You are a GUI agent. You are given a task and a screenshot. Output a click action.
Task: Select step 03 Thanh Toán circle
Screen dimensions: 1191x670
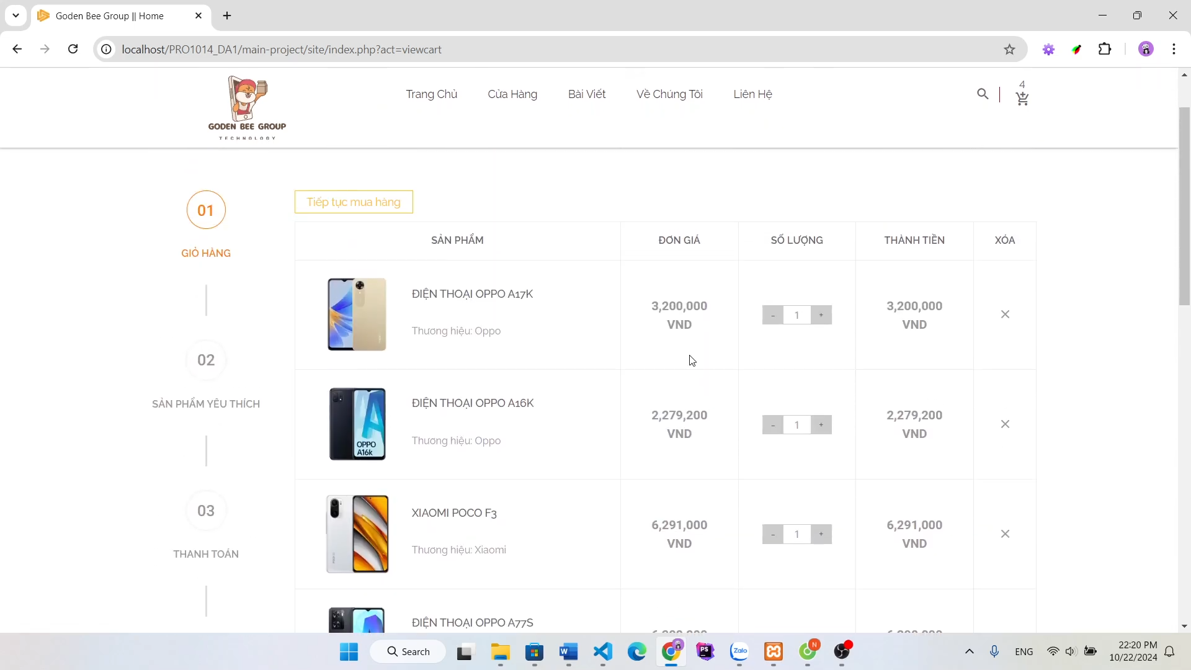(x=206, y=511)
